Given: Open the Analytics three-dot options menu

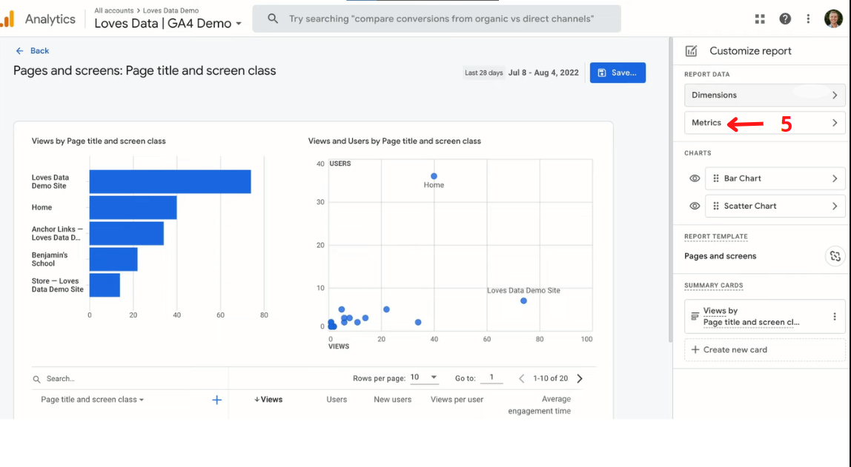Looking at the screenshot, I should (x=808, y=19).
